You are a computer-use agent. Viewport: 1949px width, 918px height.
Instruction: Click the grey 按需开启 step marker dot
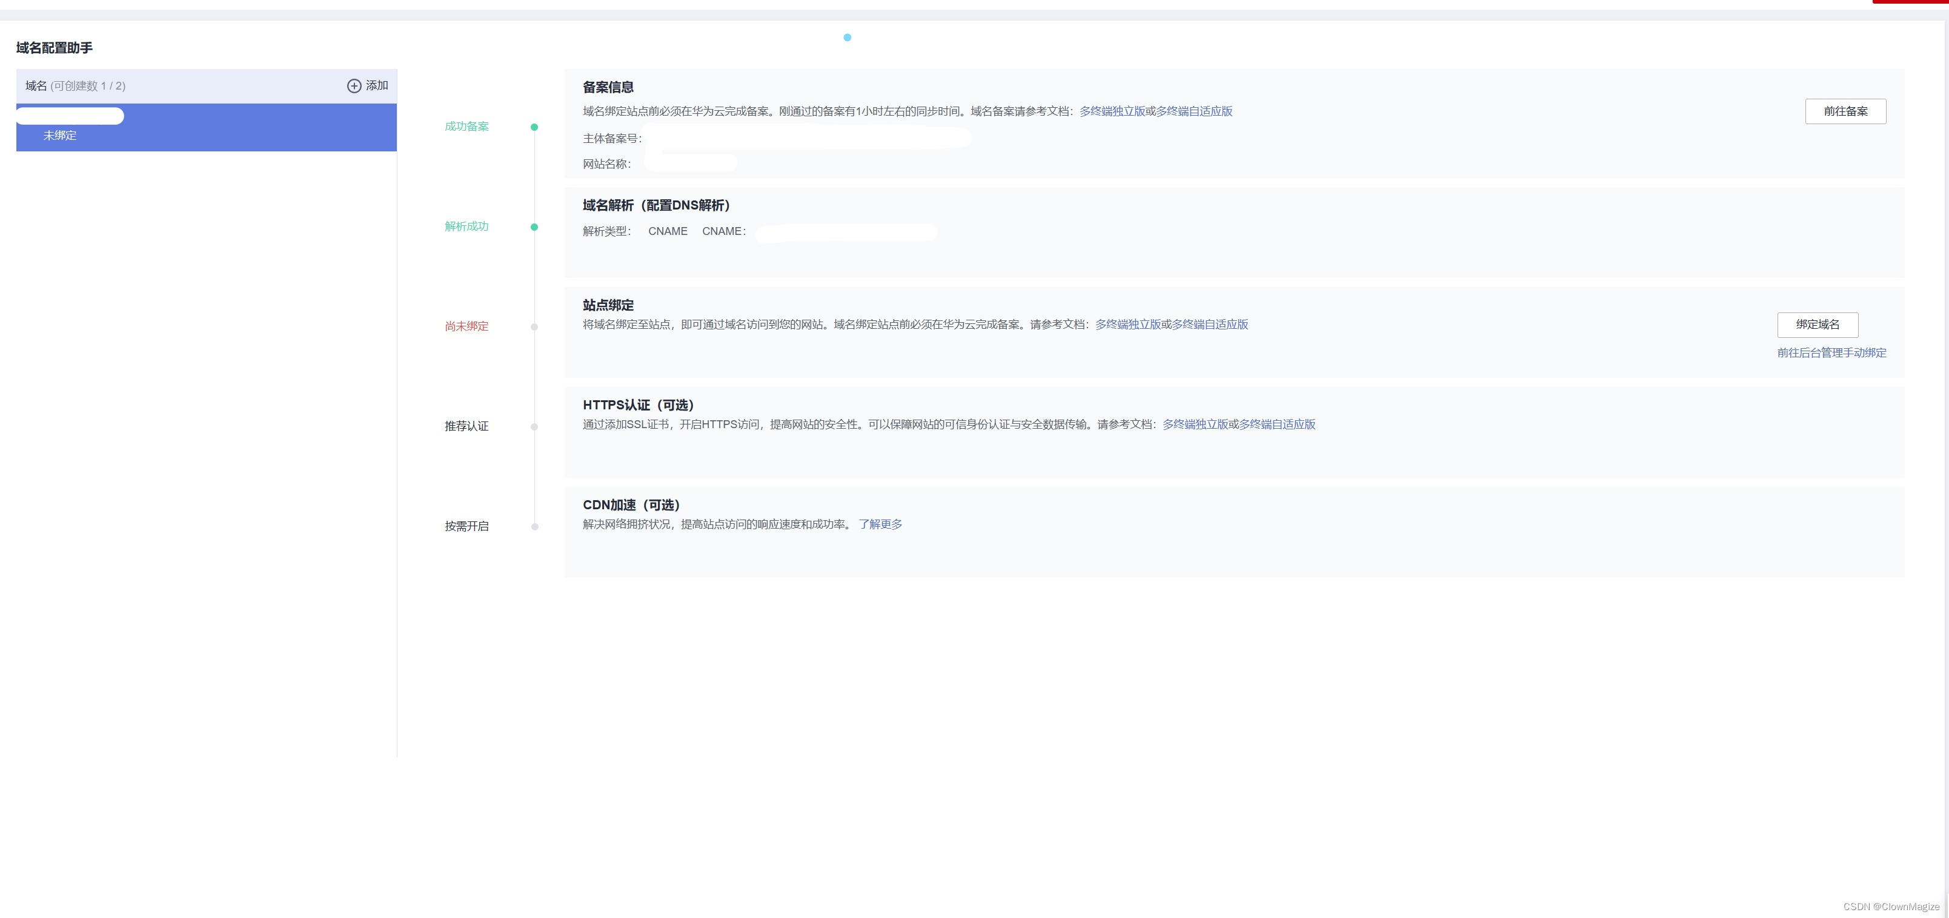534,526
